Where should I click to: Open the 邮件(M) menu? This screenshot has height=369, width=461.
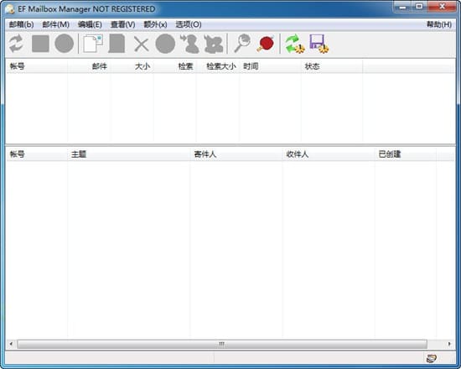(55, 24)
